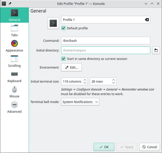Open the Appearance color wheel icon

15,43
